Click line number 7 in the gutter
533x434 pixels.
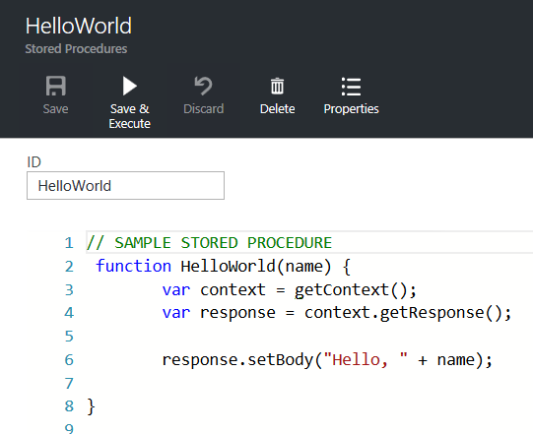point(69,384)
